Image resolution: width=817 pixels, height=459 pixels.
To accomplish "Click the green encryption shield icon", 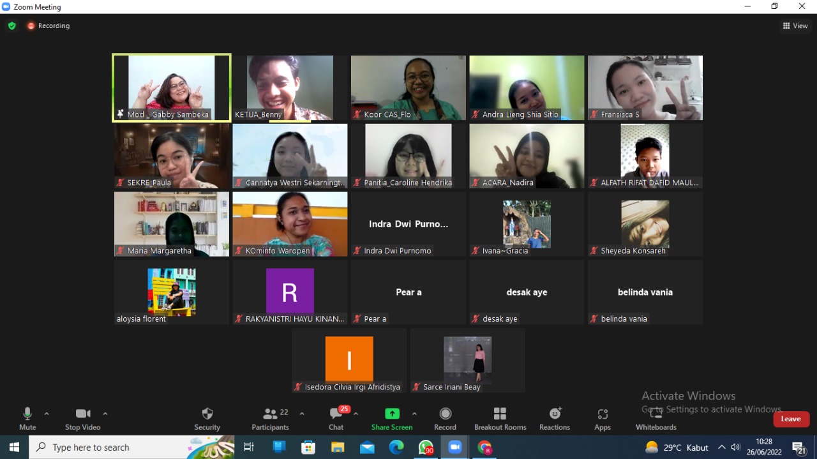I will pos(11,26).
